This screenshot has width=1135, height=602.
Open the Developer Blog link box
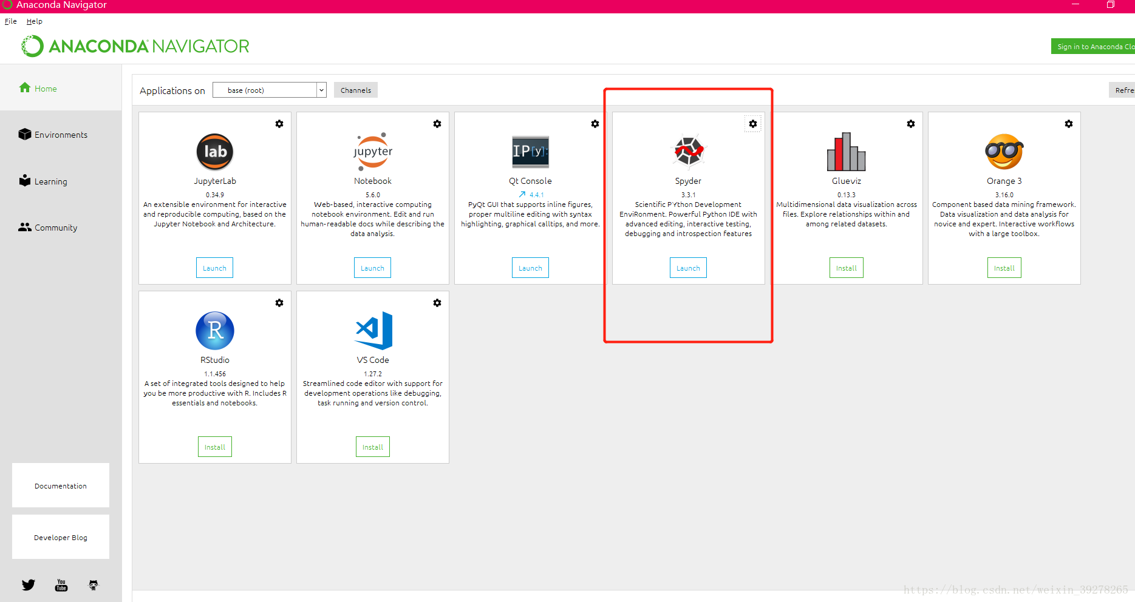pos(61,537)
